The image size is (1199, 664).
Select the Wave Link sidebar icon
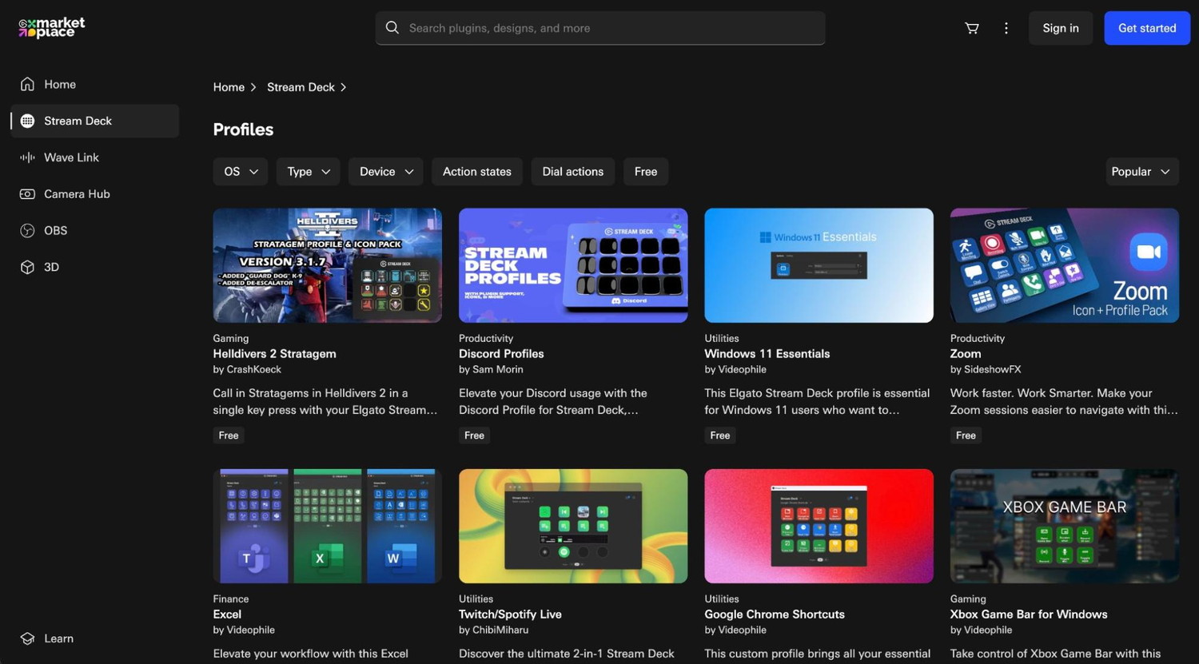click(x=28, y=157)
